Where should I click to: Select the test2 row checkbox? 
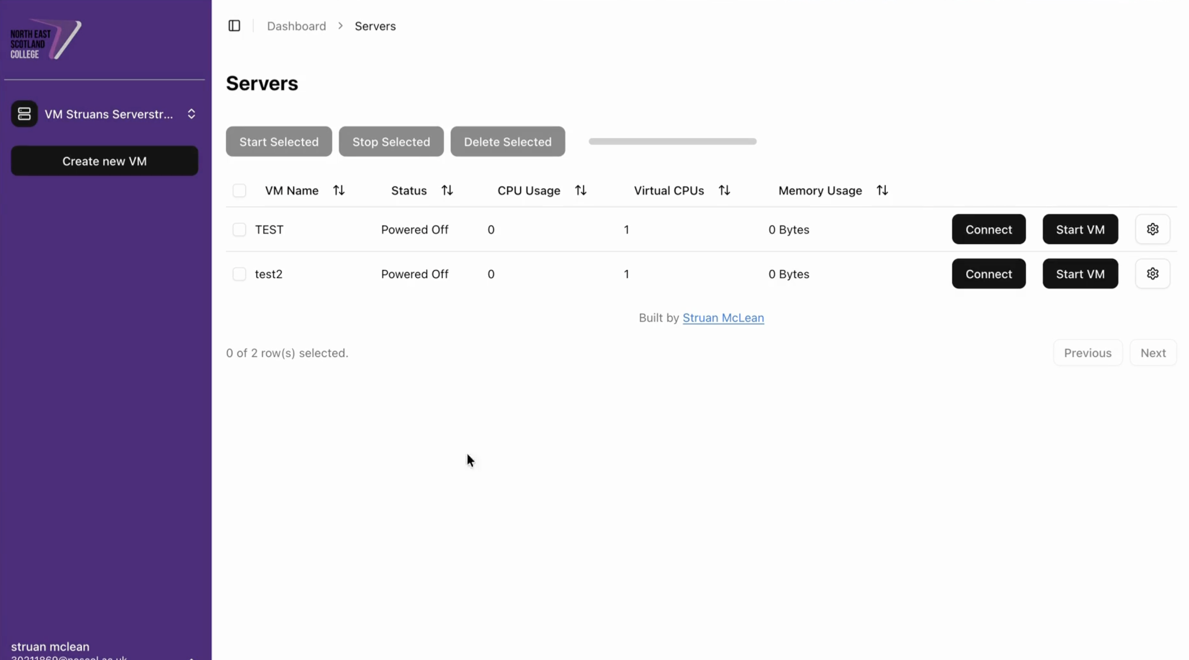pos(239,273)
